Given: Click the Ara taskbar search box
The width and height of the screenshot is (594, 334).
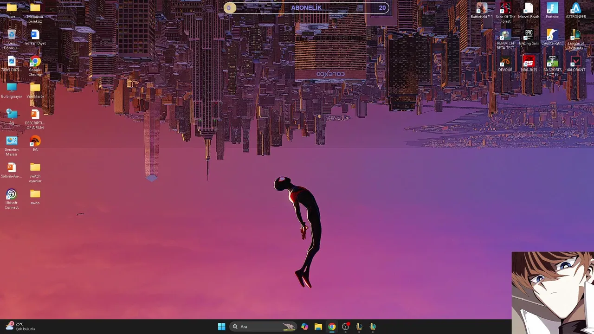Looking at the screenshot, I should tap(263, 327).
